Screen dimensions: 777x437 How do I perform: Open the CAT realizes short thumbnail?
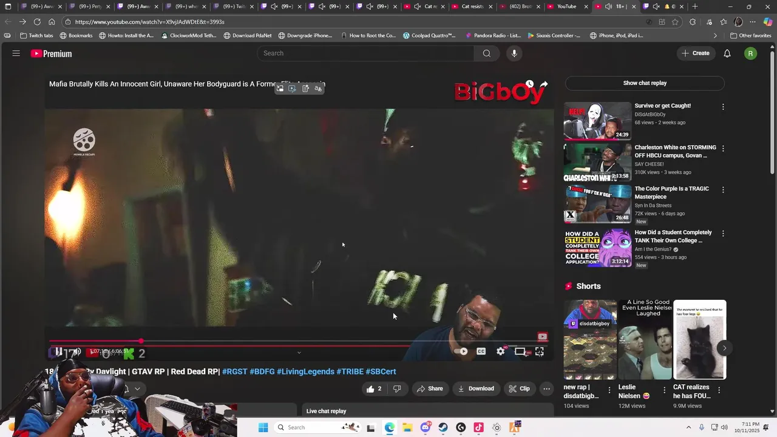(700, 340)
